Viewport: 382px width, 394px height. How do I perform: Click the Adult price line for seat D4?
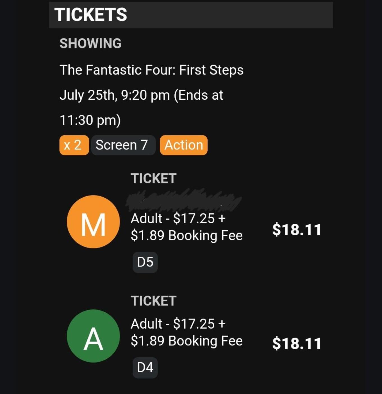point(178,324)
